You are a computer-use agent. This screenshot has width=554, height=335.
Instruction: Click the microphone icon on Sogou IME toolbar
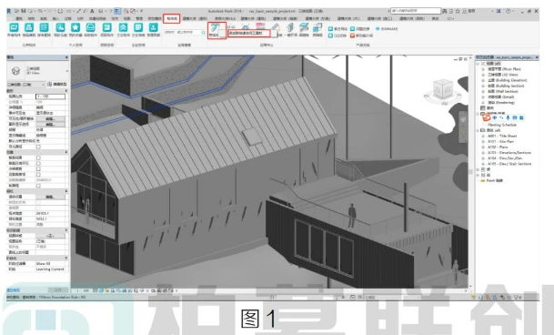pos(508,117)
